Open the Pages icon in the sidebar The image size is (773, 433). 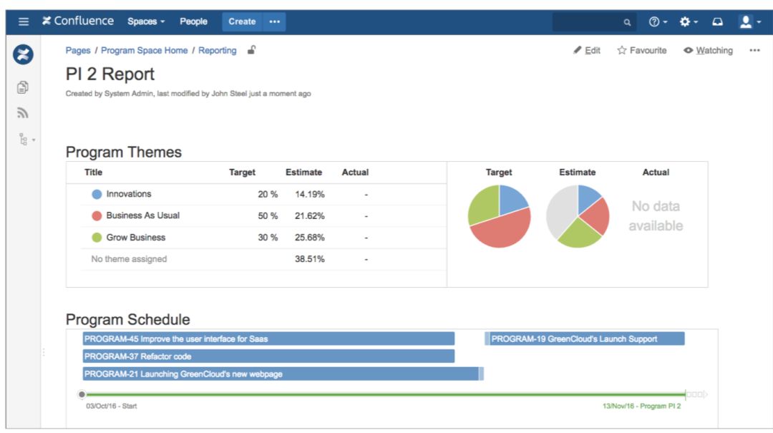tap(22, 87)
